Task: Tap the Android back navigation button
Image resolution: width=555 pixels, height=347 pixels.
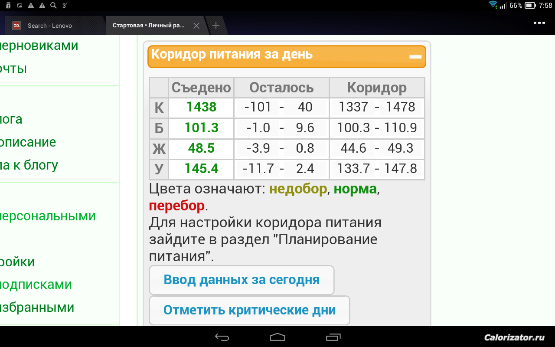Action: pyautogui.click(x=222, y=337)
